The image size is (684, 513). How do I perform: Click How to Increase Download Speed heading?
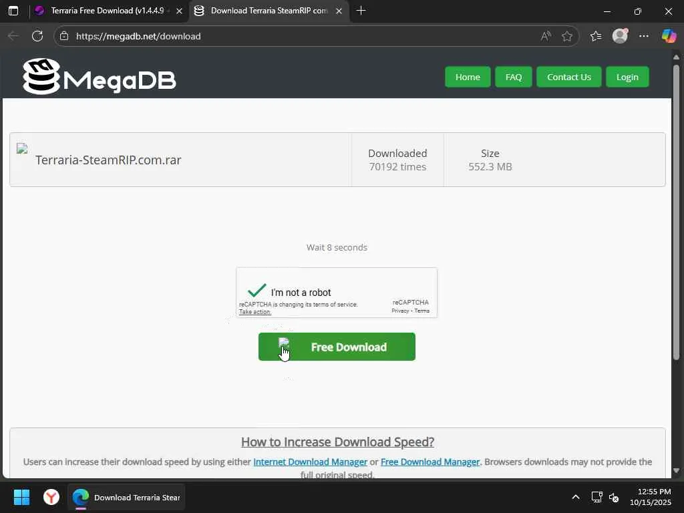point(337,442)
